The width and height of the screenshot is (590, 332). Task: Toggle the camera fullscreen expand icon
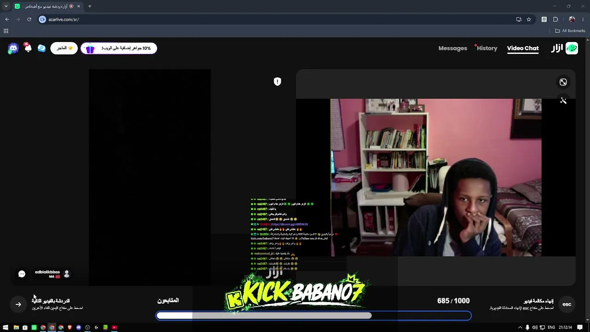click(x=563, y=82)
